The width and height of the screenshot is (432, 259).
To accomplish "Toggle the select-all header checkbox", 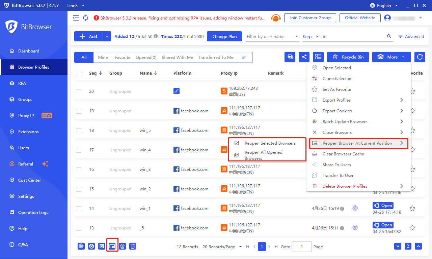I will (79, 74).
